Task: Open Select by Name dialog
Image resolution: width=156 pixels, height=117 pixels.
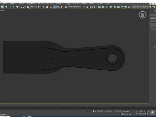Action: point(6,7)
